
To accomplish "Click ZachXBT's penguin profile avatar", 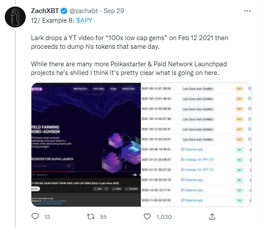I will 16,18.
